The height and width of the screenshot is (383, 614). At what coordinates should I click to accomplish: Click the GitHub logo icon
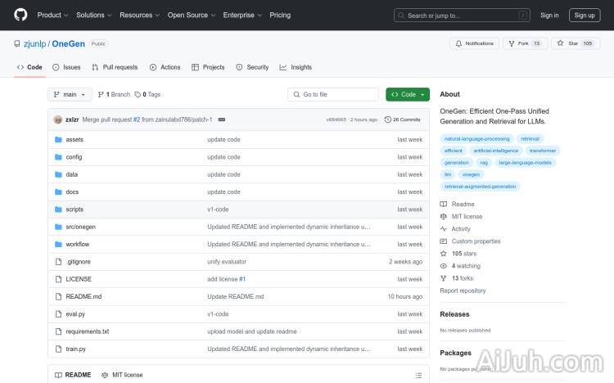20,15
